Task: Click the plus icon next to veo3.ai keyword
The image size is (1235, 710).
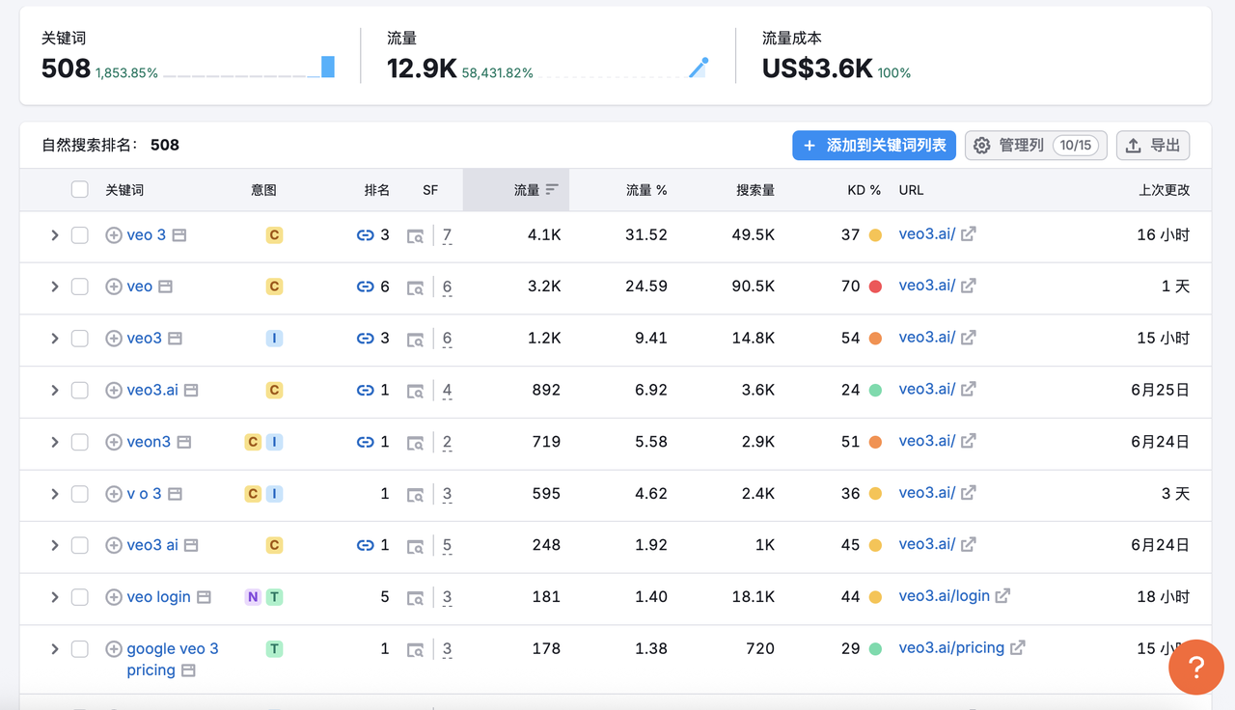Action: pos(114,391)
